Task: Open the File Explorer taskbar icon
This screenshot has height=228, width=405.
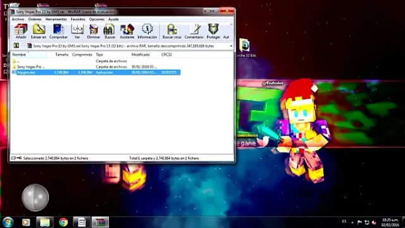Action: (x=45, y=222)
